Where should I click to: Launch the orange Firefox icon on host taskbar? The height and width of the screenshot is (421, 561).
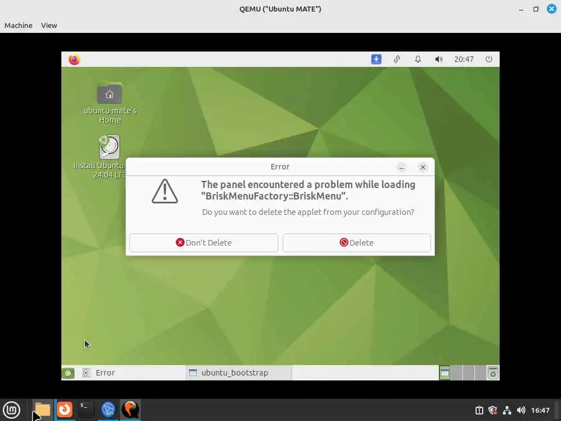click(x=65, y=409)
